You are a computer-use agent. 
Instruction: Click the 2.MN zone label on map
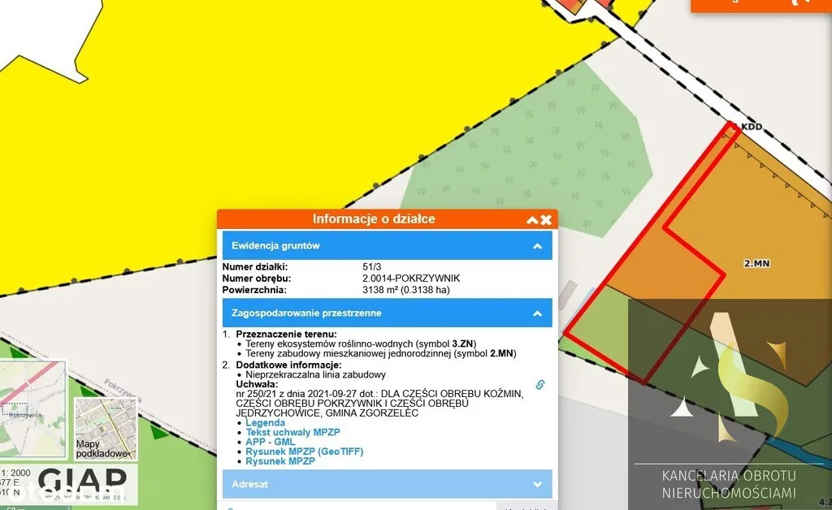pos(756,264)
